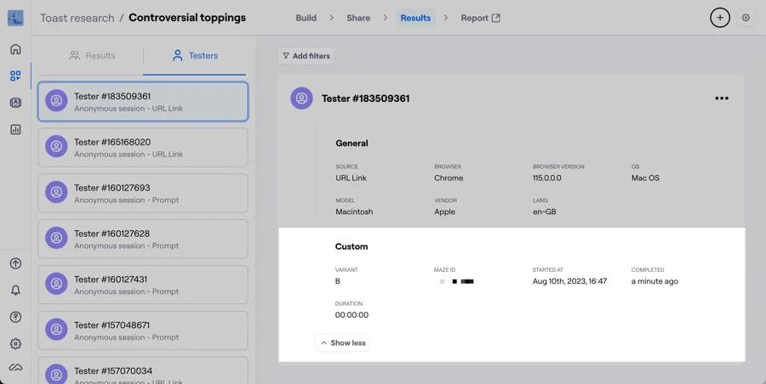Open the bar chart insights icon in sidebar
Screen dimensions: 766x384
click(x=15, y=129)
